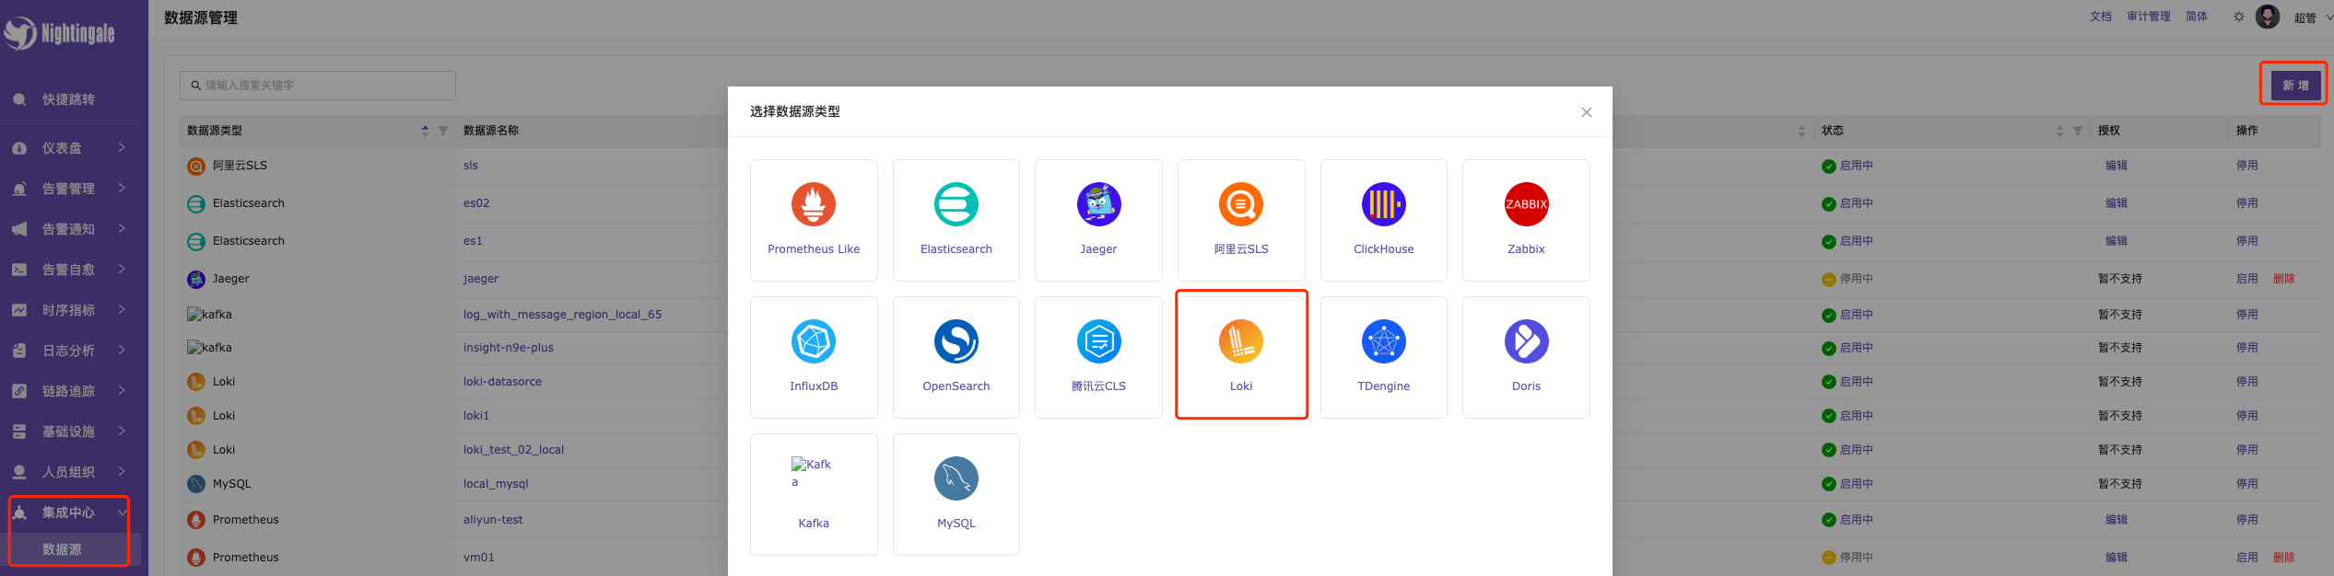Choose the TDengine datasource icon
This screenshot has width=2334, height=576.
click(1383, 342)
